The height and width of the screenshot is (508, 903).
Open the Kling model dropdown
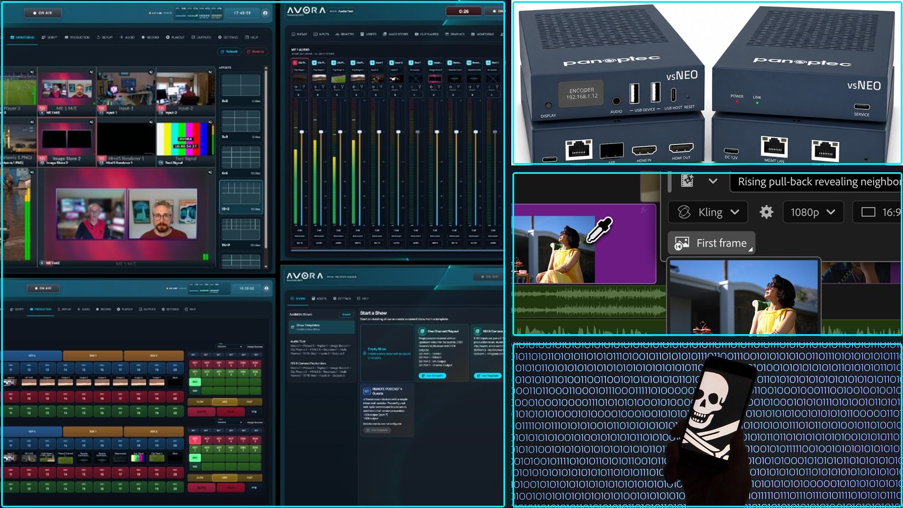[x=708, y=212]
